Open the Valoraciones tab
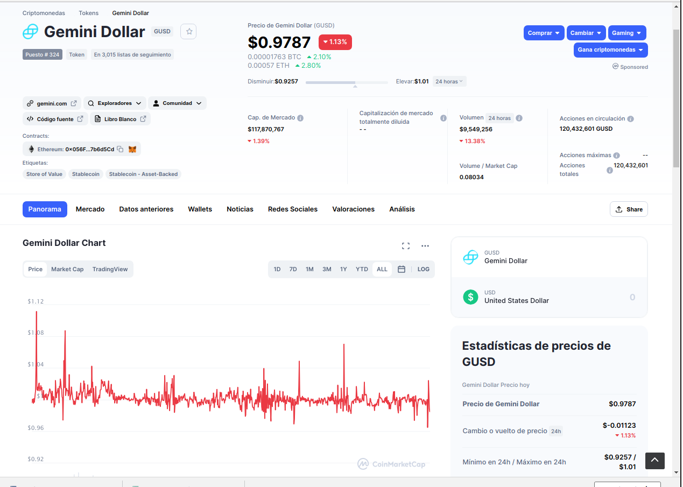This screenshot has width=683, height=487. [x=354, y=209]
